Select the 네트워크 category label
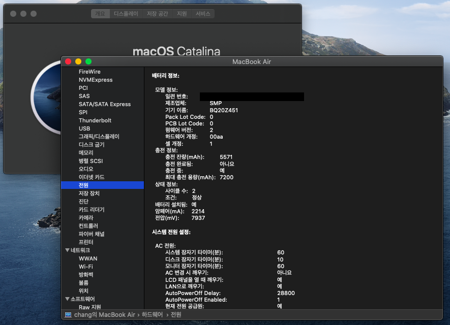Image resolution: width=450 pixels, height=325 pixels. tap(80, 250)
